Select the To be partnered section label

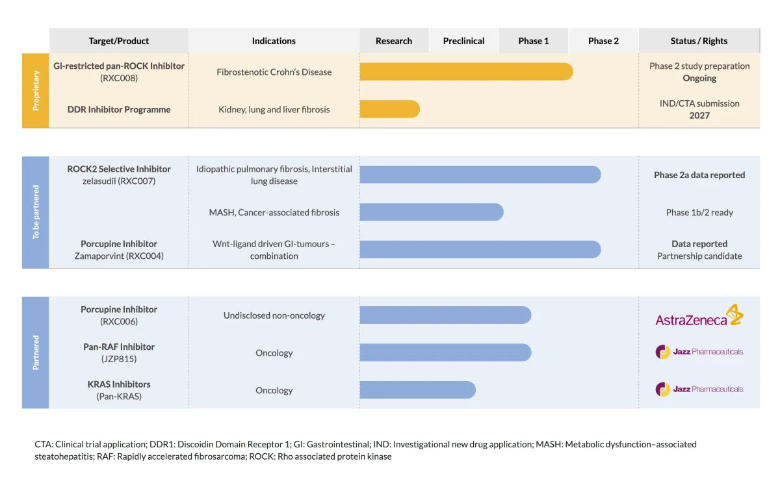point(36,212)
